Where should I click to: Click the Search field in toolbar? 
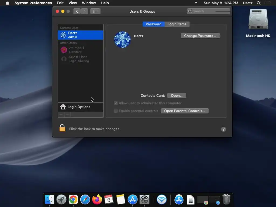209,11
